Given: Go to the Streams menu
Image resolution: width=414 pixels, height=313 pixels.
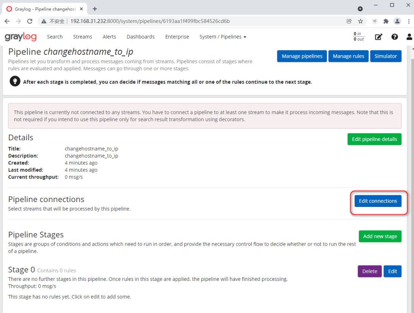Looking at the screenshot, I should coord(82,37).
